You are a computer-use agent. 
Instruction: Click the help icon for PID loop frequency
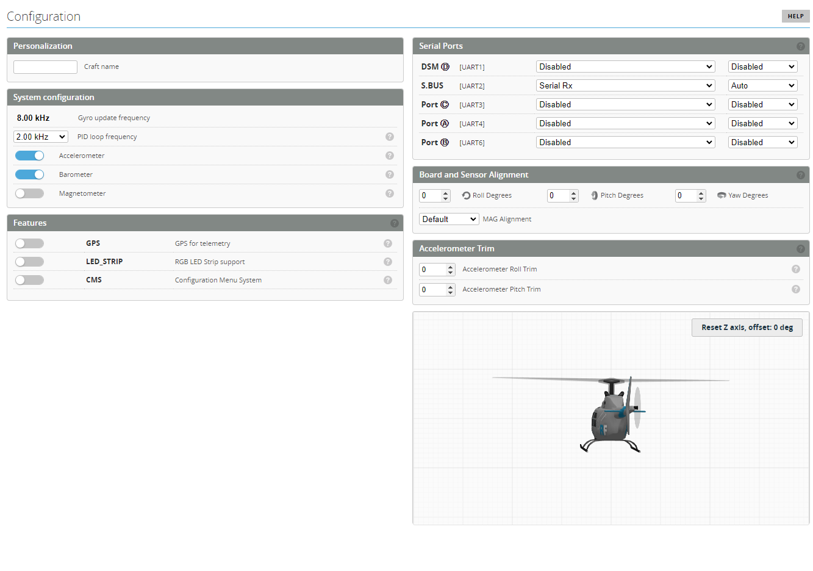coord(389,137)
